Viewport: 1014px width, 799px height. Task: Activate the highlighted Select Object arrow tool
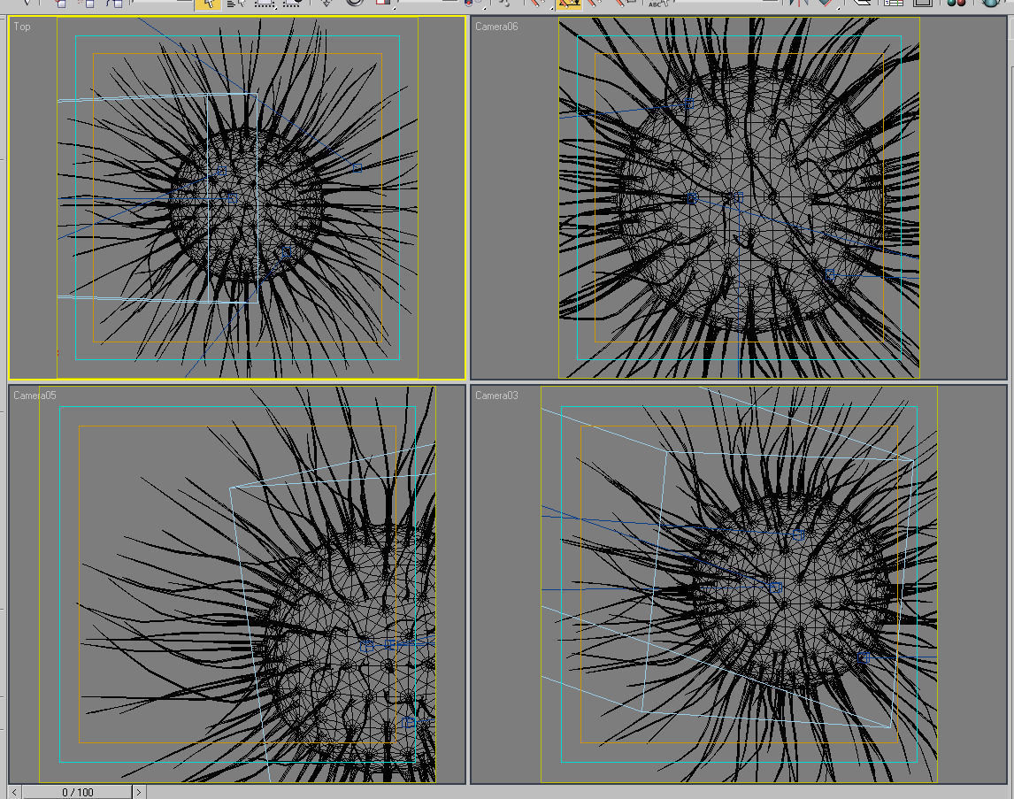pyautogui.click(x=208, y=4)
